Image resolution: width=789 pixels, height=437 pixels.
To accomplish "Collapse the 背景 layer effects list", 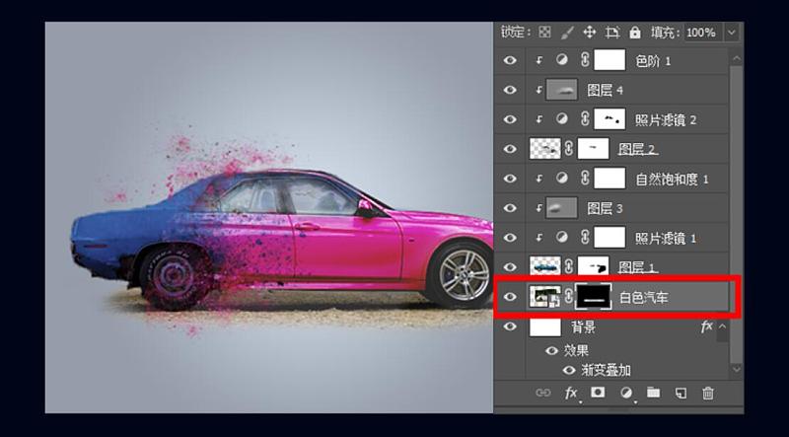I will (x=722, y=327).
